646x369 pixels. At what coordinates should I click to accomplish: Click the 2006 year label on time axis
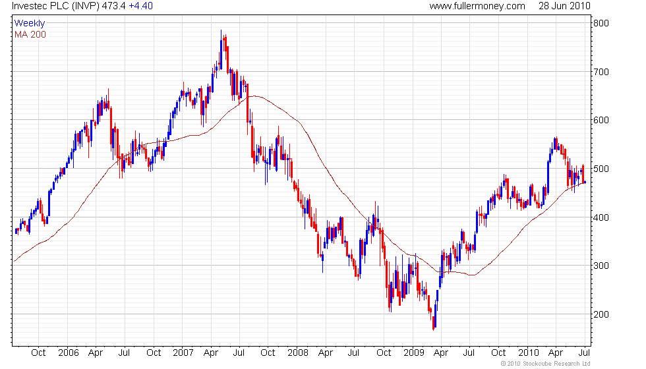[x=69, y=353]
